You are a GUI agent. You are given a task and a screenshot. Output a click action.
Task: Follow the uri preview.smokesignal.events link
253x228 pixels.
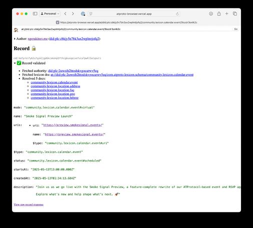(x=73, y=125)
